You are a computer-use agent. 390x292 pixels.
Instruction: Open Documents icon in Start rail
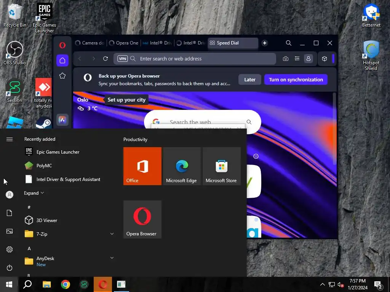pyautogui.click(x=10, y=213)
